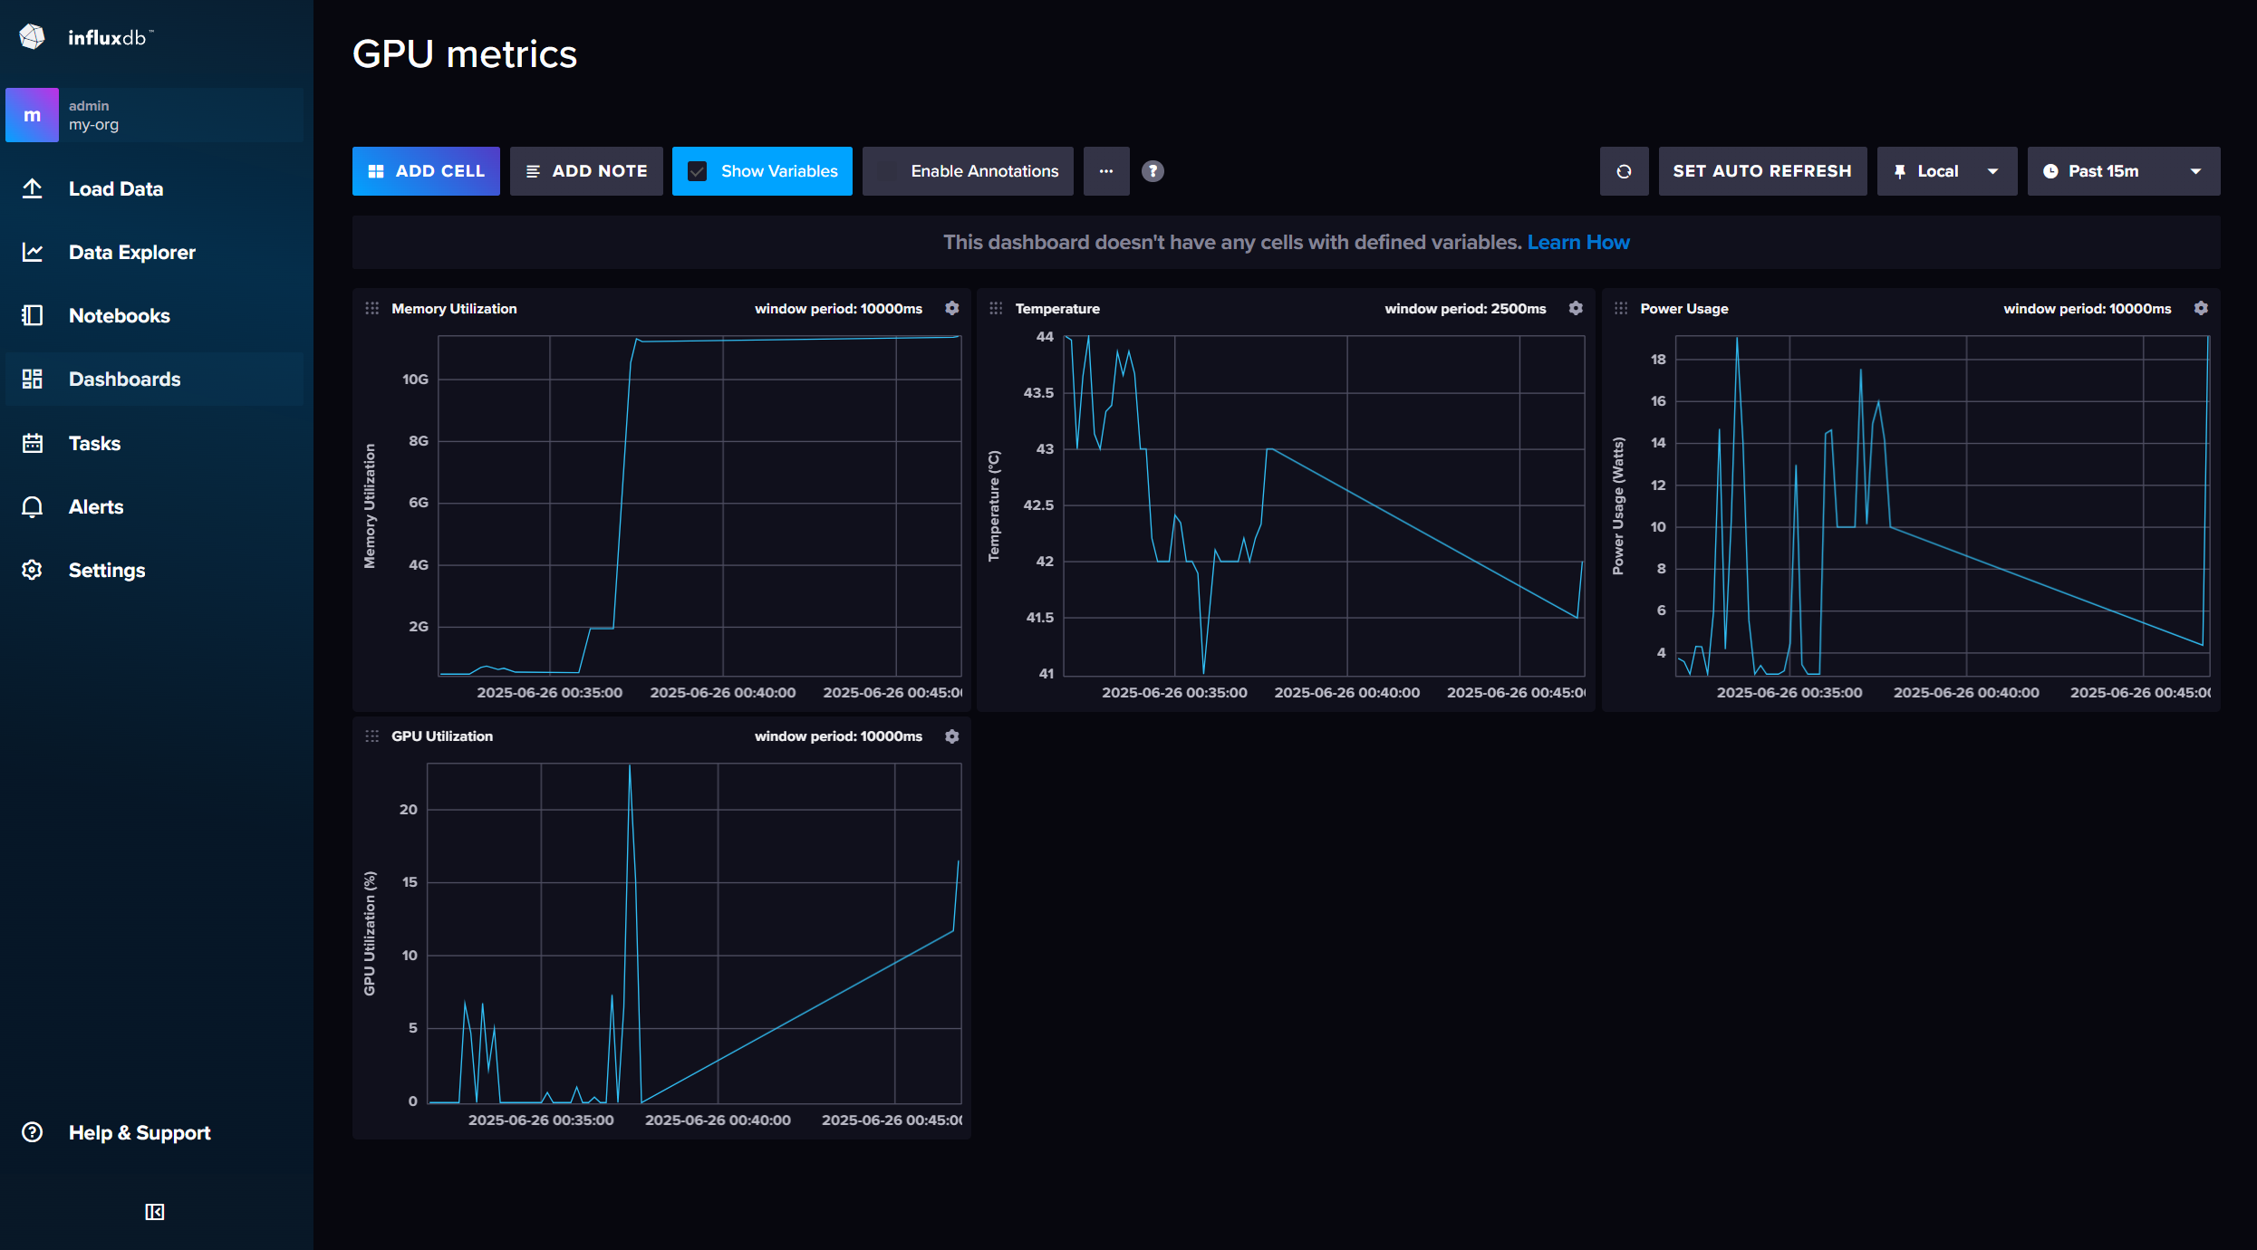This screenshot has height=1250, width=2257.
Task: Click the question mark help icon
Action: (1153, 171)
